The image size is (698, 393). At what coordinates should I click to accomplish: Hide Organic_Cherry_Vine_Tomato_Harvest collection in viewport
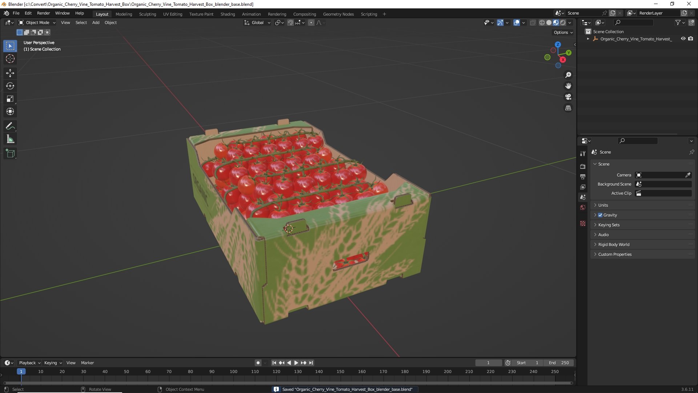pos(683,39)
